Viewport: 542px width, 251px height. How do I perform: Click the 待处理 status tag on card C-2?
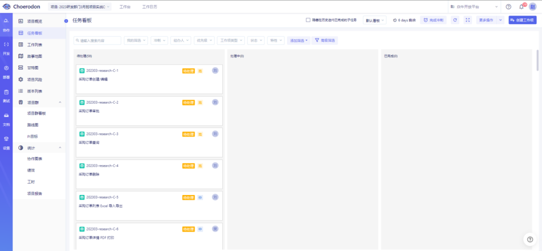(x=188, y=102)
